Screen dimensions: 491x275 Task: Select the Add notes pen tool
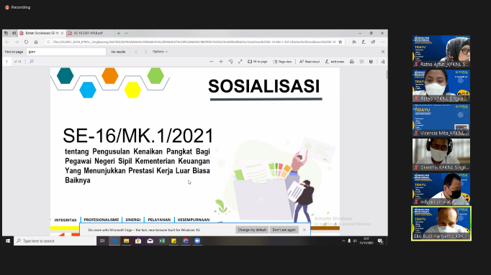[335, 62]
